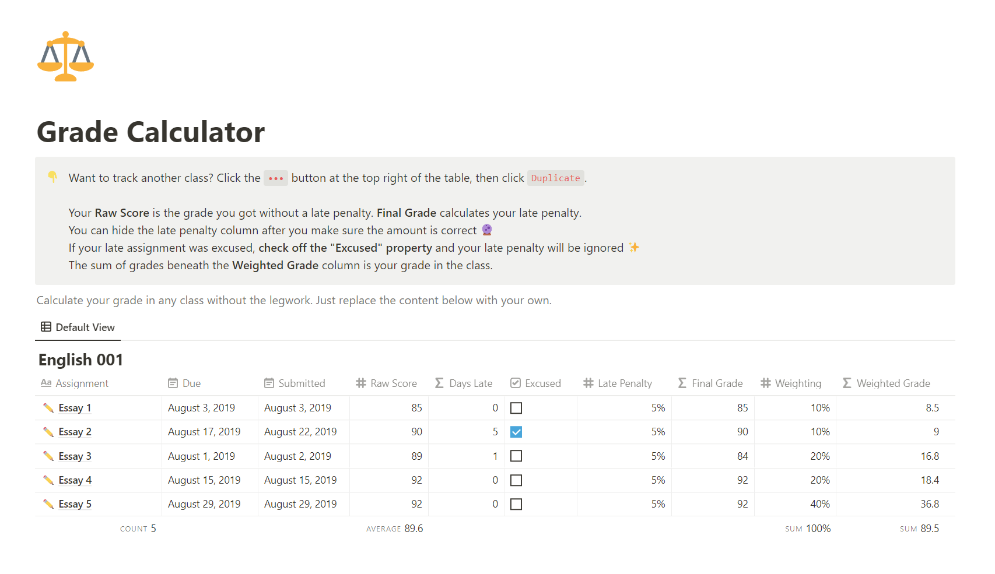Click the AVERAGE 89.6 value under Raw Score
The image size is (995, 574).
click(394, 529)
